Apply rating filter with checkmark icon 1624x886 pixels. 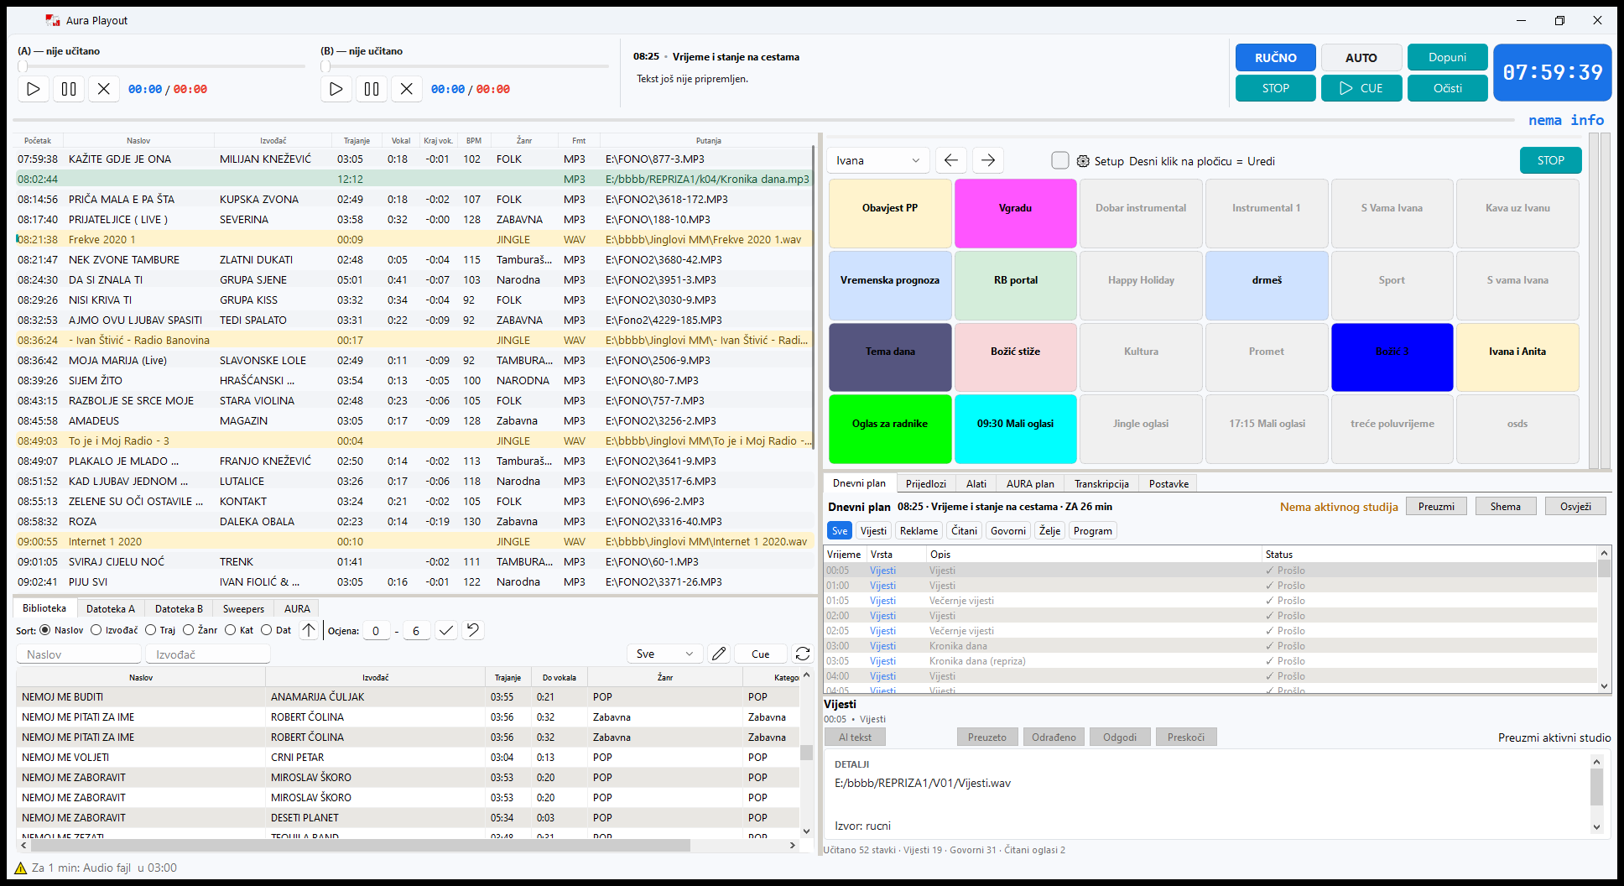446,630
